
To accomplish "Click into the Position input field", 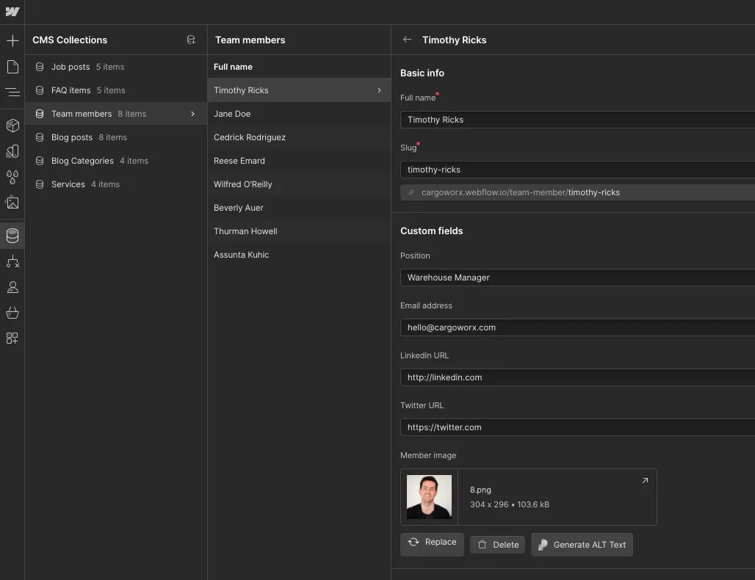I will pyautogui.click(x=577, y=278).
